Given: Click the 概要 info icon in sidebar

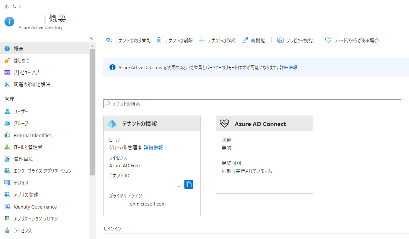Looking at the screenshot, I should [7, 48].
